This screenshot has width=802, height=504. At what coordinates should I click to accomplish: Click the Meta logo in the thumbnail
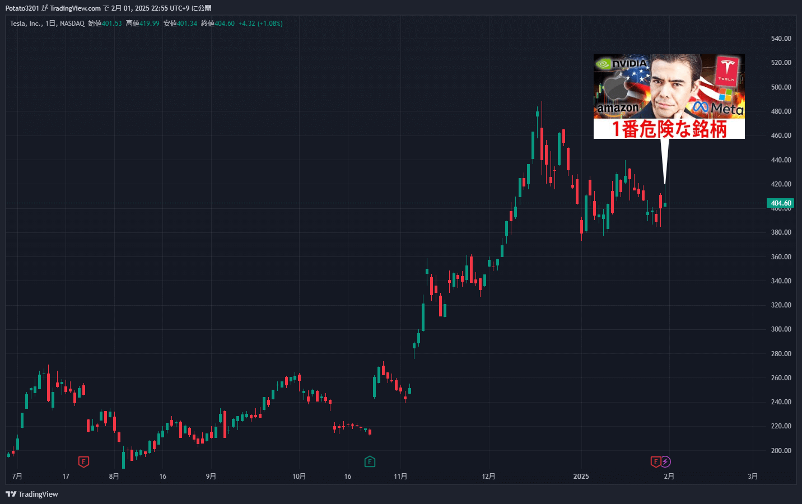tap(718, 108)
